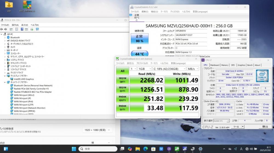Switch to Graphics tab in CPU-Z
Image resolution: width=274 pixels, height=153 pixels.
pyautogui.click(x=241, y=65)
